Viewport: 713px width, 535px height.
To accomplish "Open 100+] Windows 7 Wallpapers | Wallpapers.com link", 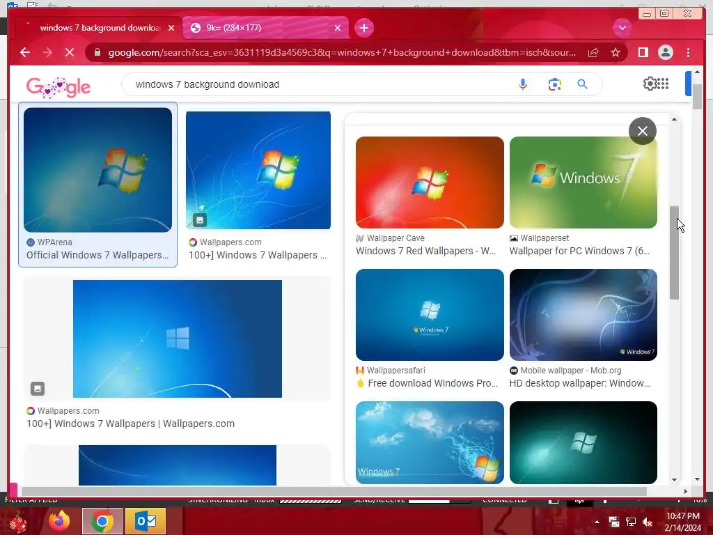I will tap(130, 424).
